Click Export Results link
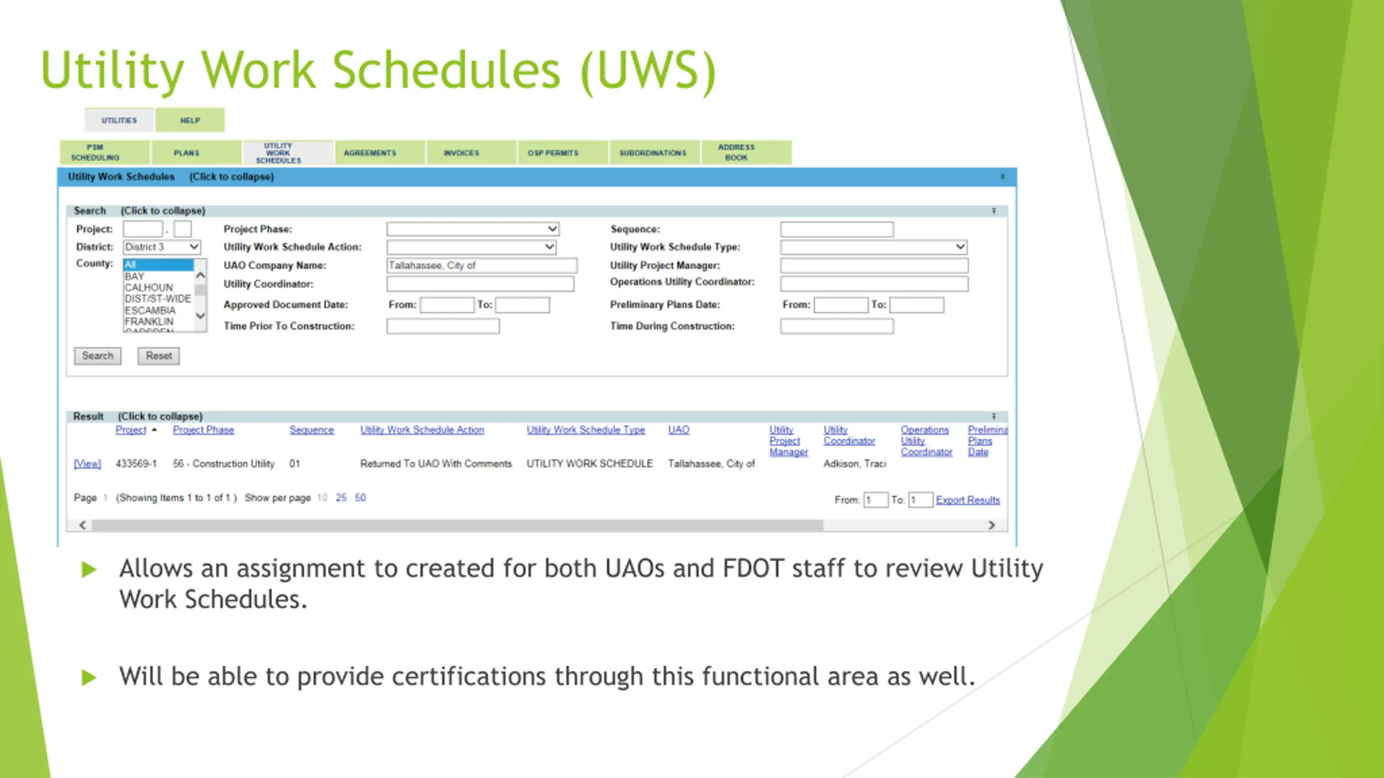 point(968,500)
